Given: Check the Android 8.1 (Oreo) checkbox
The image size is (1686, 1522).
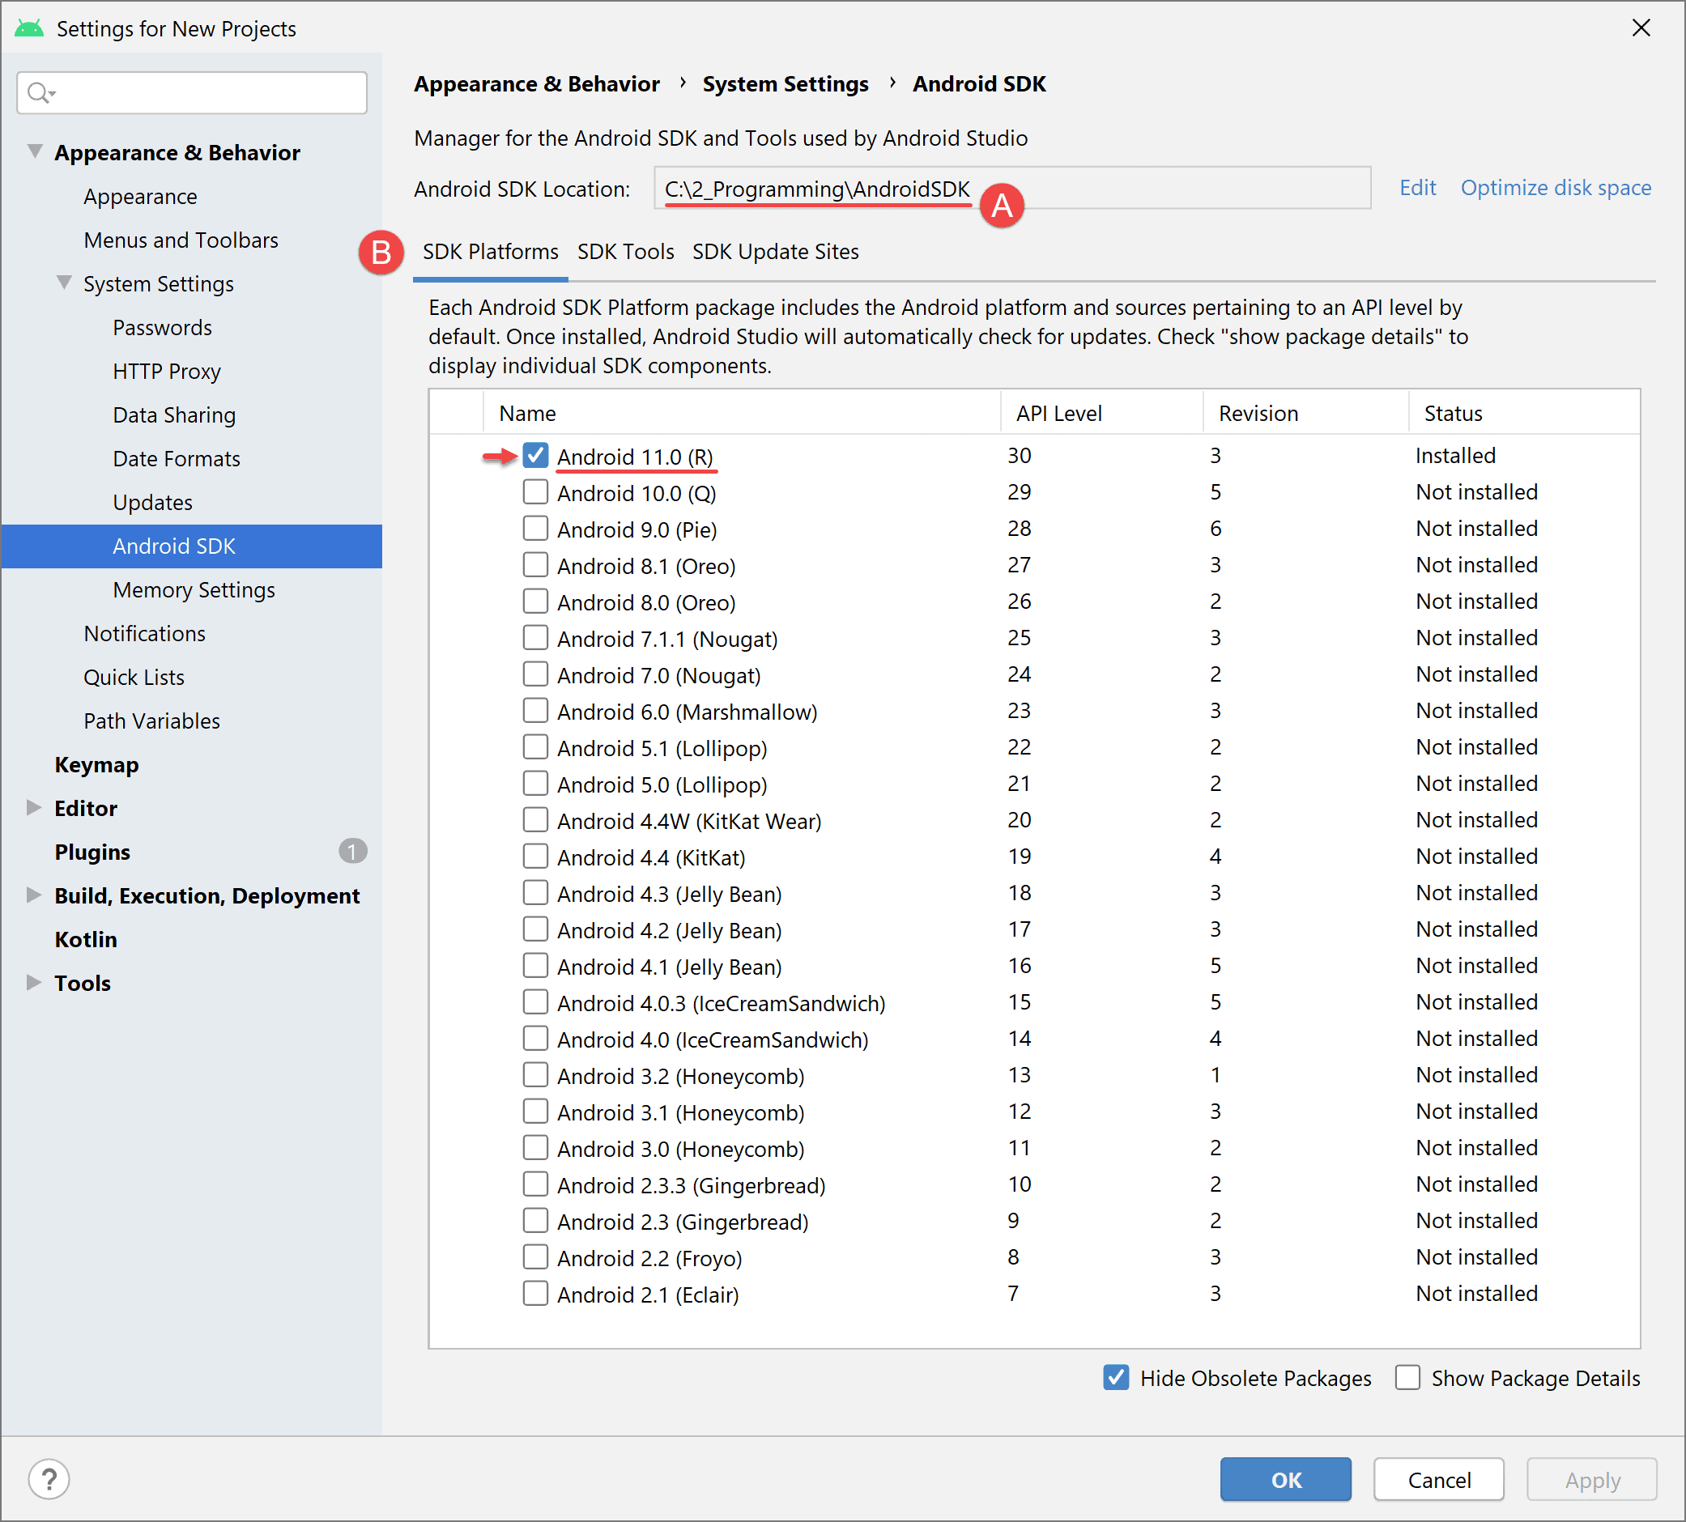Looking at the screenshot, I should pos(535,565).
